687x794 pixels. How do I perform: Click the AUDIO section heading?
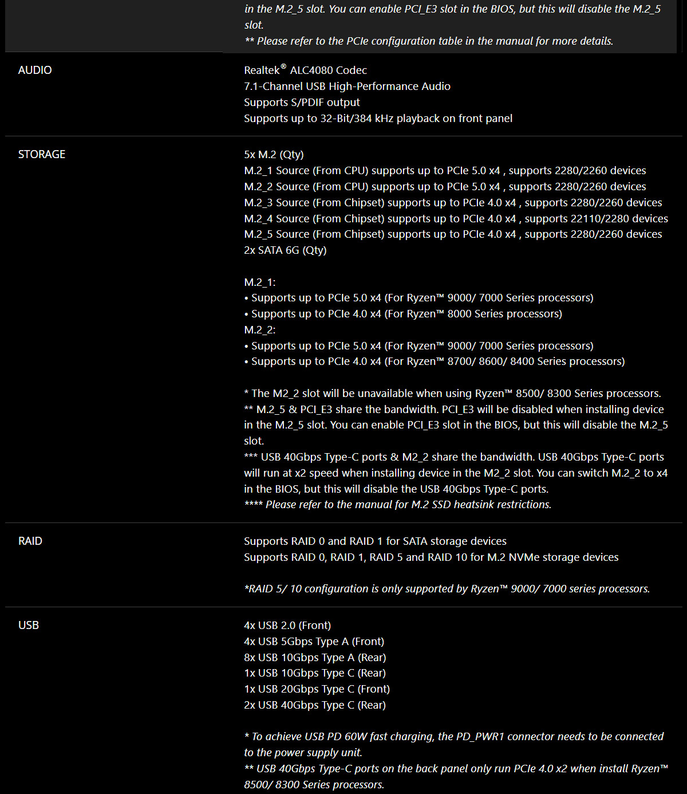[x=35, y=70]
